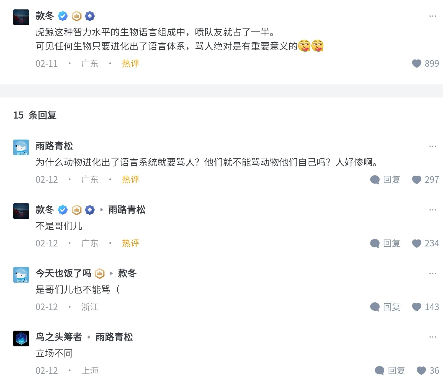Like the top comment with 899 likes
443x381 pixels.
416,63
